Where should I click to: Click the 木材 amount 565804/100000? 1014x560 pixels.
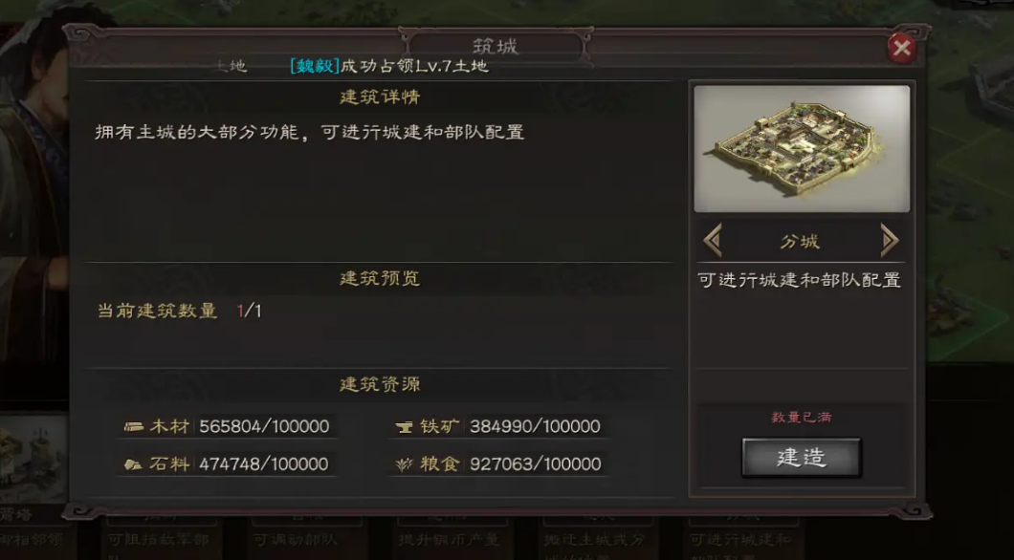coord(264,426)
